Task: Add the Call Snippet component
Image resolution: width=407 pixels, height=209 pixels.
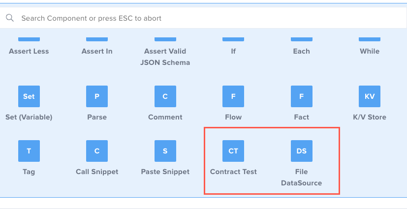Action: (97, 151)
